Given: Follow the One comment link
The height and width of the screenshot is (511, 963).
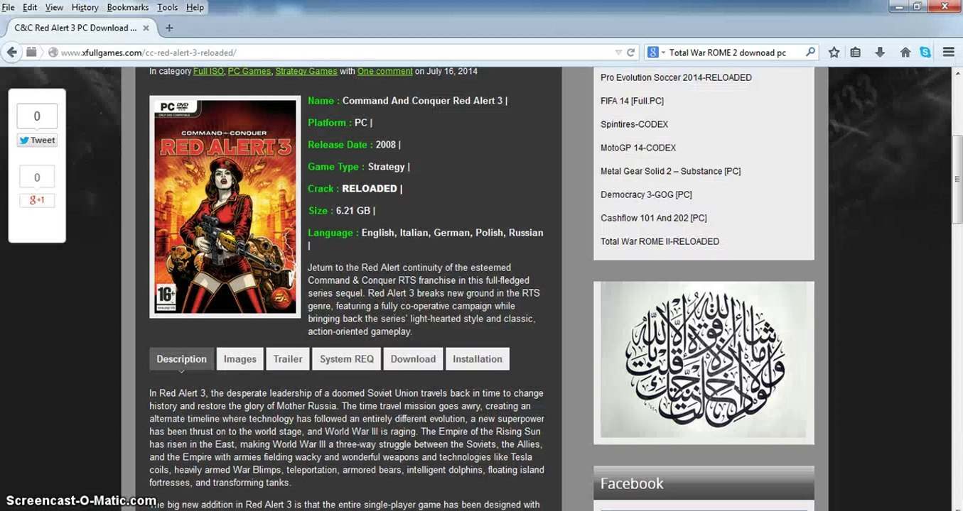Looking at the screenshot, I should tap(384, 71).
